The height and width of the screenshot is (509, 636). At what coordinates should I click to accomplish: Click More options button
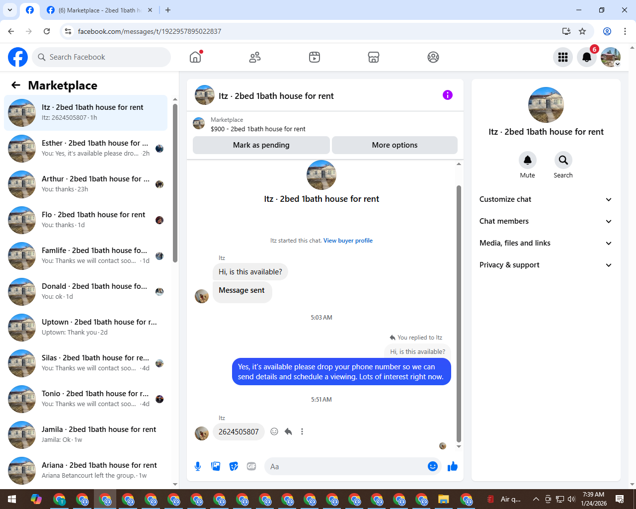coord(395,145)
